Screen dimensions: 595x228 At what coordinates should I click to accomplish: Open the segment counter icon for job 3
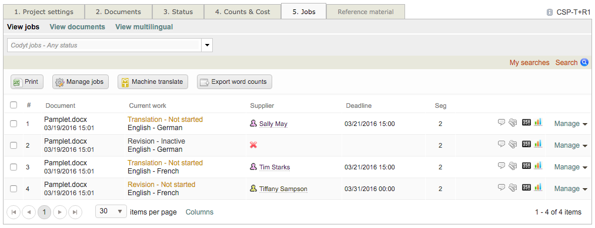(x=526, y=166)
